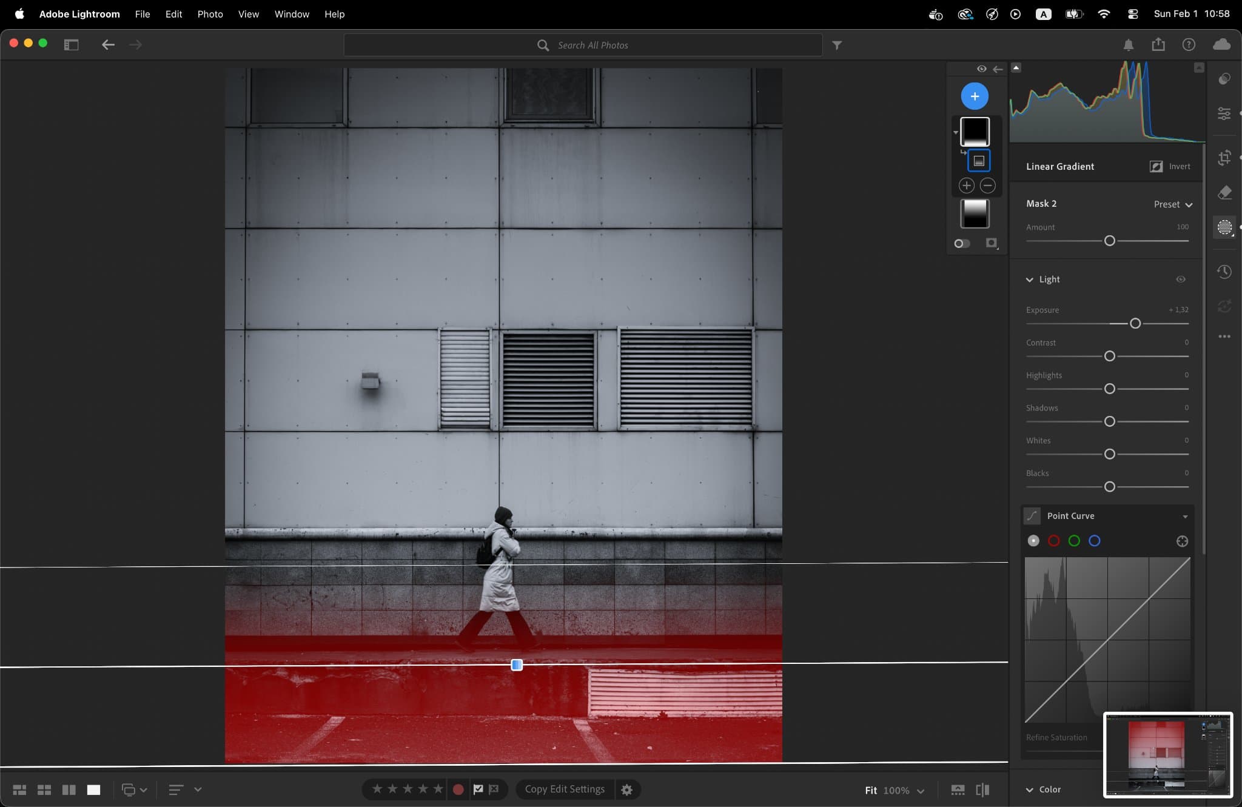1242x807 pixels.
Task: Open the Crop and Rotate tool
Action: tap(1224, 158)
